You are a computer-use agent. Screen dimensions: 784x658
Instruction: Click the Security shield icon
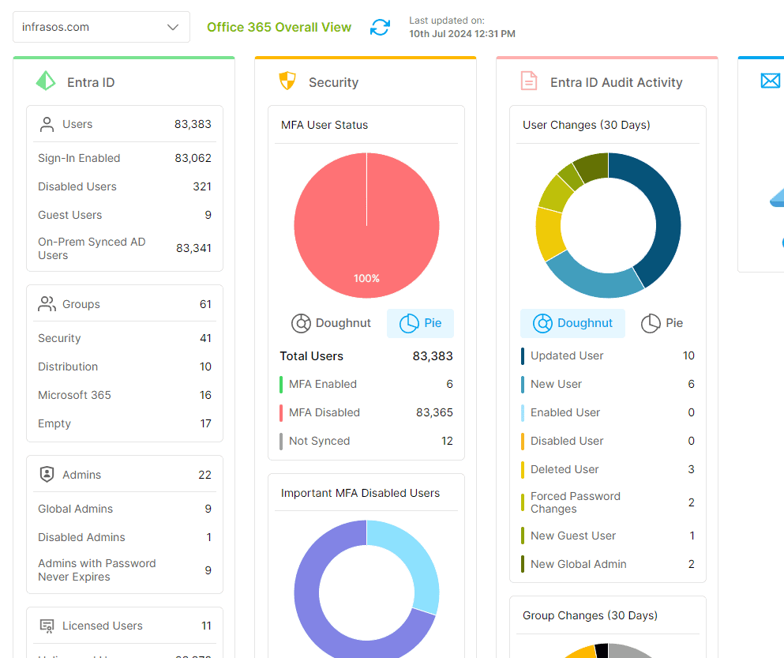tap(287, 81)
